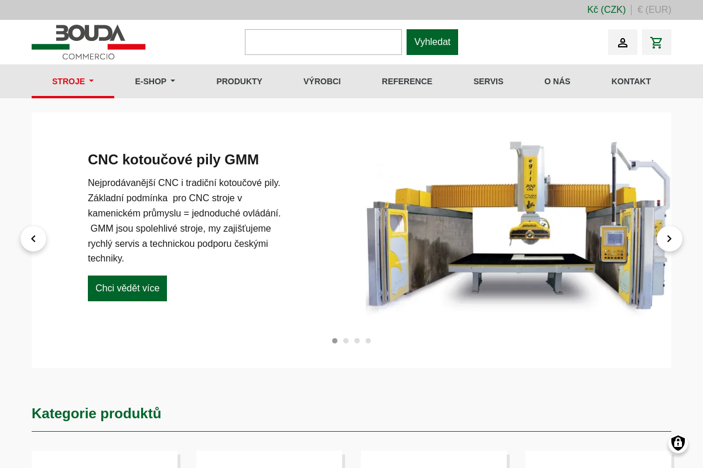Screen dimensions: 703x468
Task: Switch currency to Kč (CZK)
Action: 606,10
